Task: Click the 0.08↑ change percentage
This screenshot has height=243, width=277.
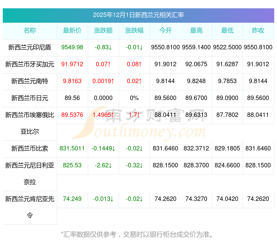Action: tap(134, 64)
